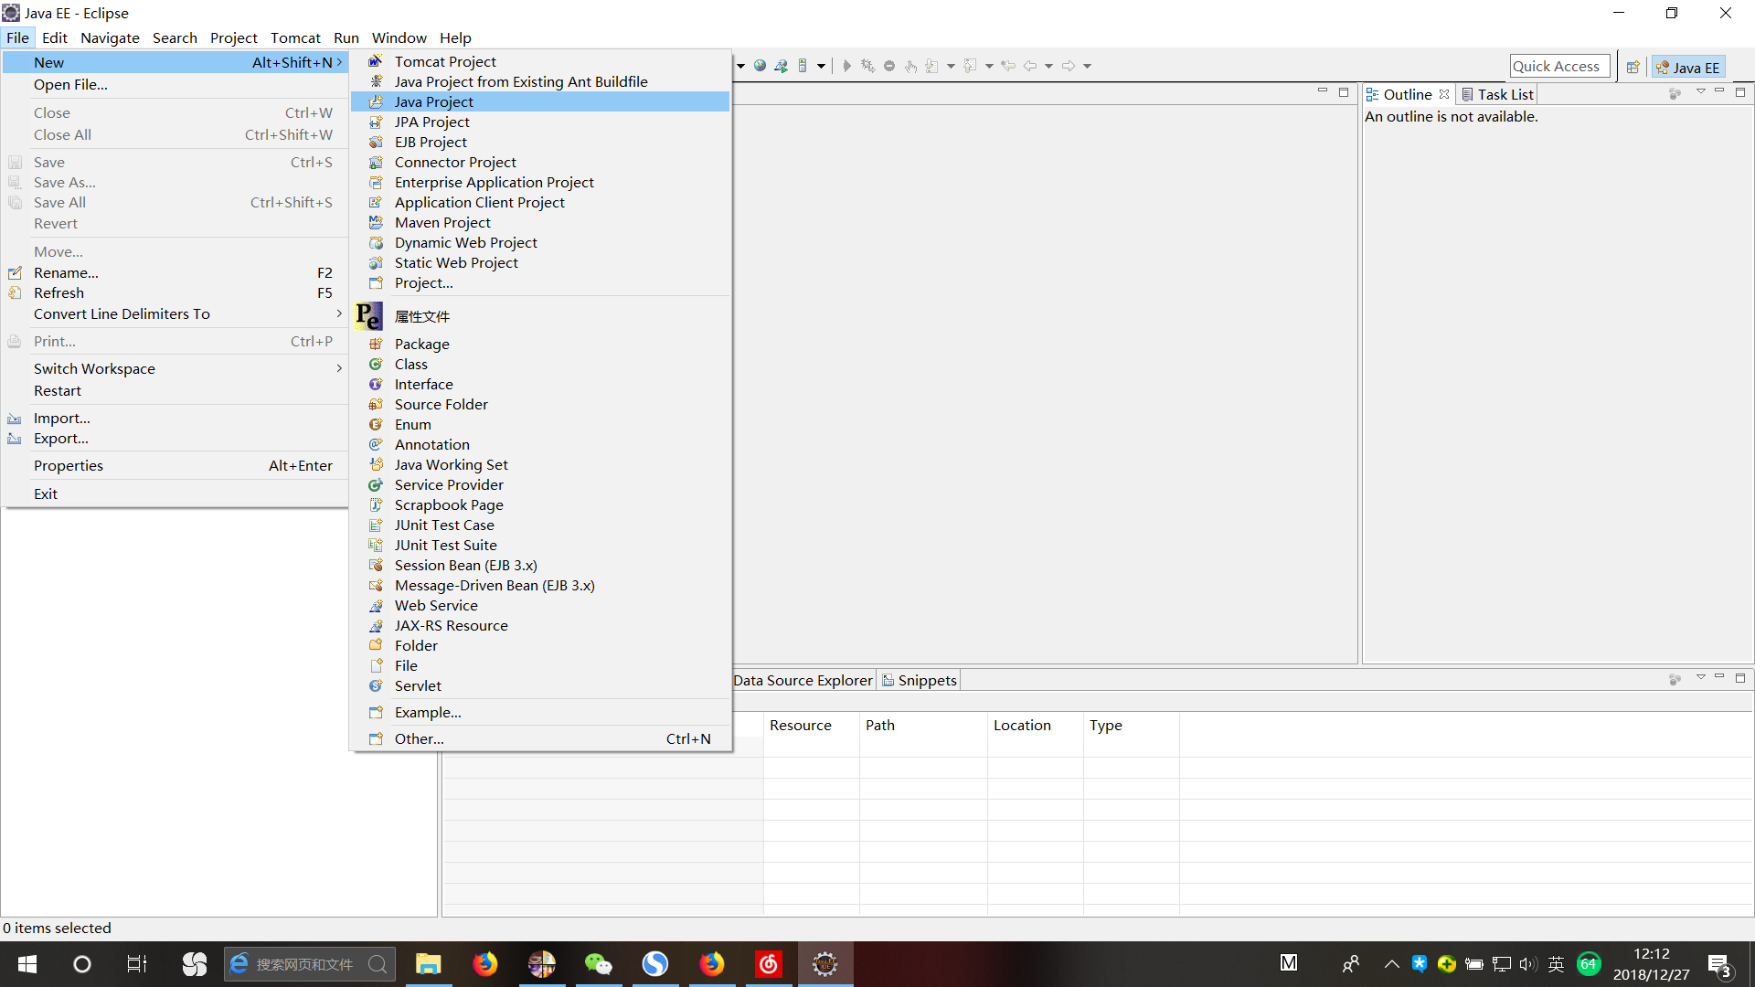1755x987 pixels.
Task: Click the green Run arrow on the toolbar
Action: point(847,65)
